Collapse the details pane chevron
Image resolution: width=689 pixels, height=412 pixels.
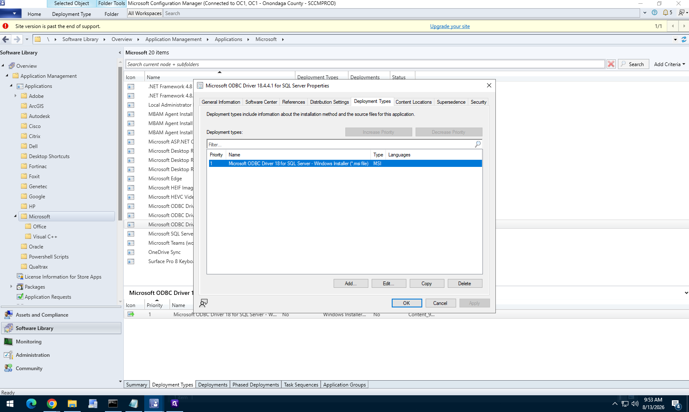click(686, 293)
